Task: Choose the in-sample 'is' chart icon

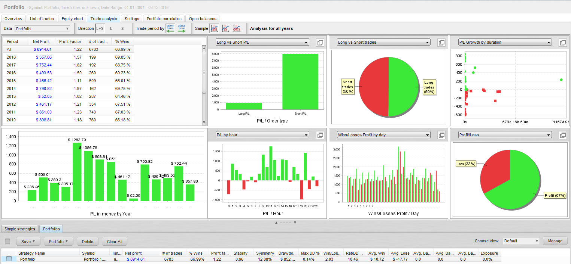Action: 225,28
